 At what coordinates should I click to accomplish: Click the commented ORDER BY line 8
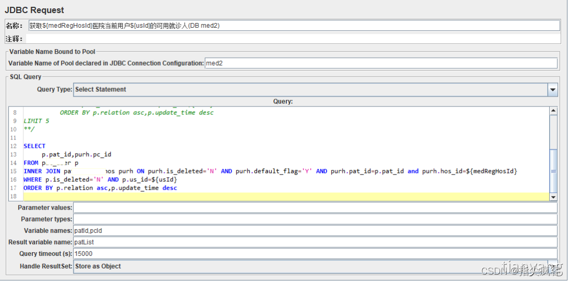point(137,113)
